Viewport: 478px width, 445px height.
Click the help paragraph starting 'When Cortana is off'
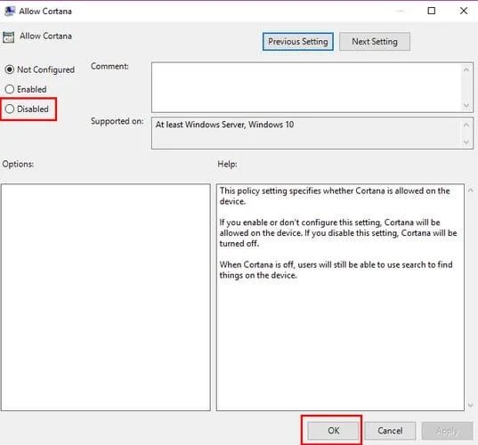click(336, 270)
